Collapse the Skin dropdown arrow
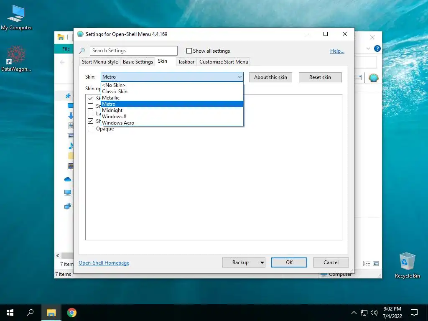428x321 pixels. tap(239, 77)
